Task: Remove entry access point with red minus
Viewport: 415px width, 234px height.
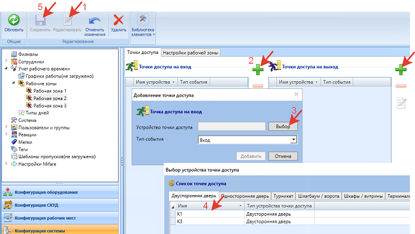Action: (257, 86)
